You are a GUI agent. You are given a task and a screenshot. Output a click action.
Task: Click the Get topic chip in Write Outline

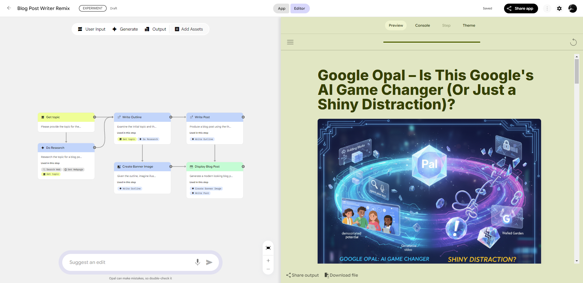127,139
